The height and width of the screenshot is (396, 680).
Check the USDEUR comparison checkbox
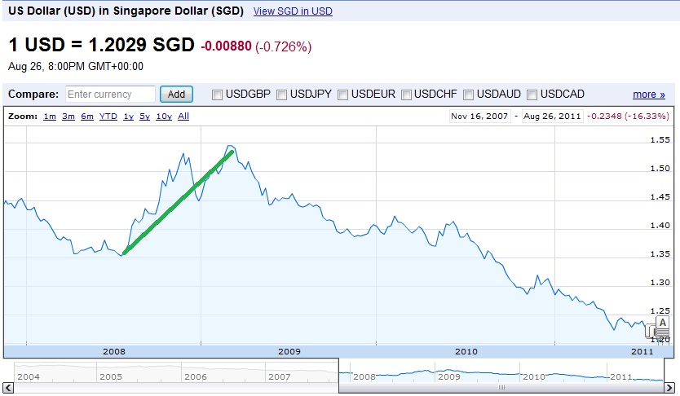[x=343, y=95]
